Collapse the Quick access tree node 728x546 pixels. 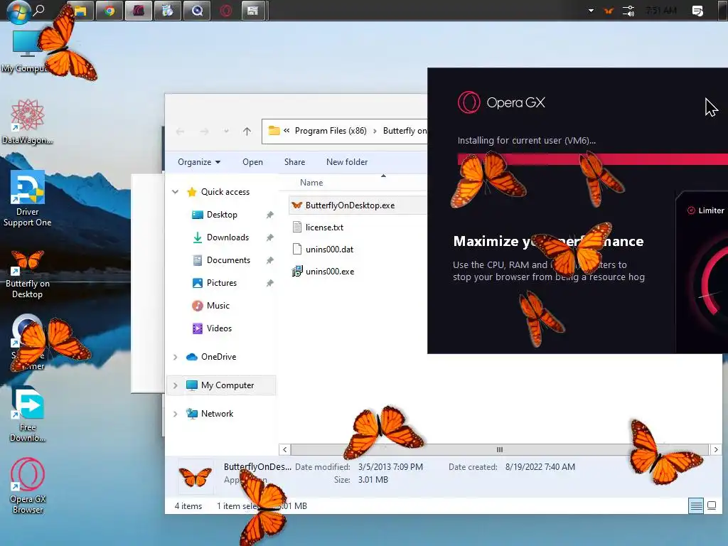click(x=176, y=192)
